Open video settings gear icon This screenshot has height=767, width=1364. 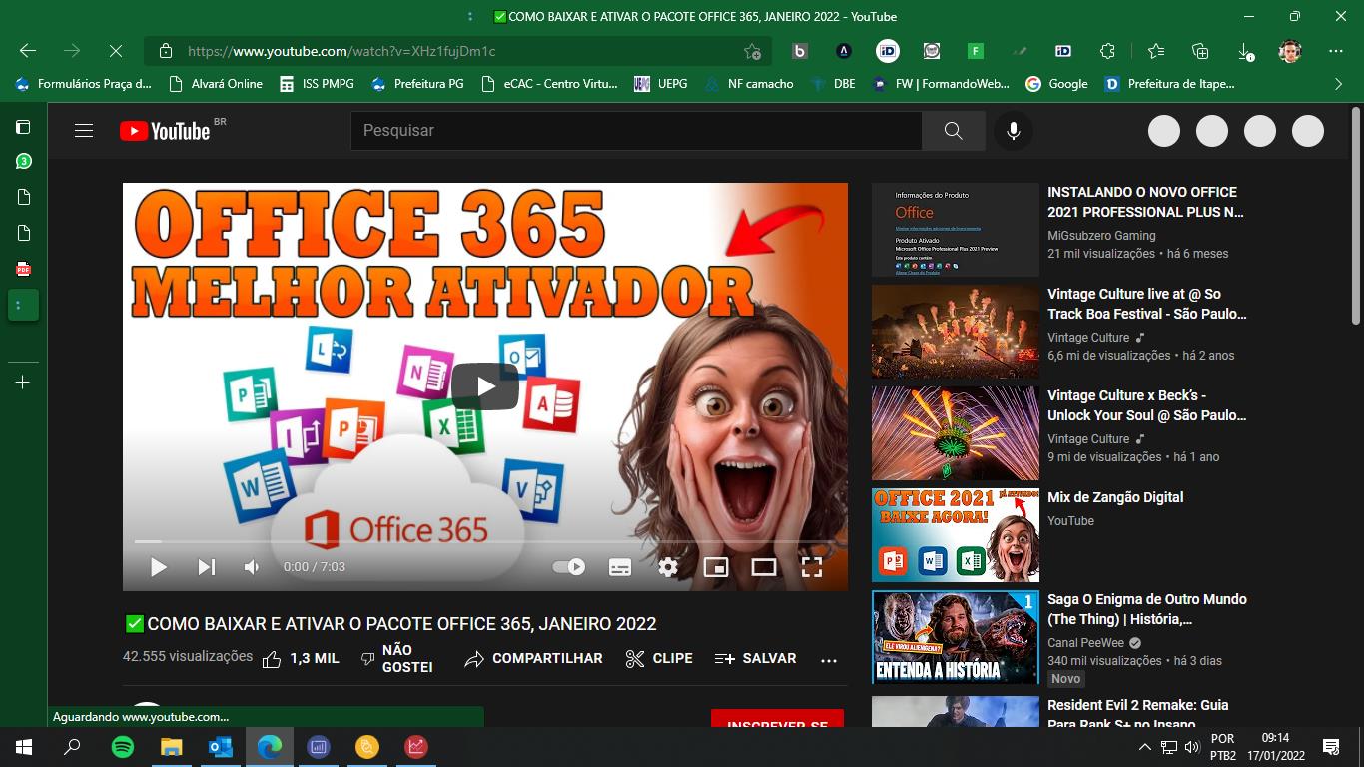coord(668,567)
